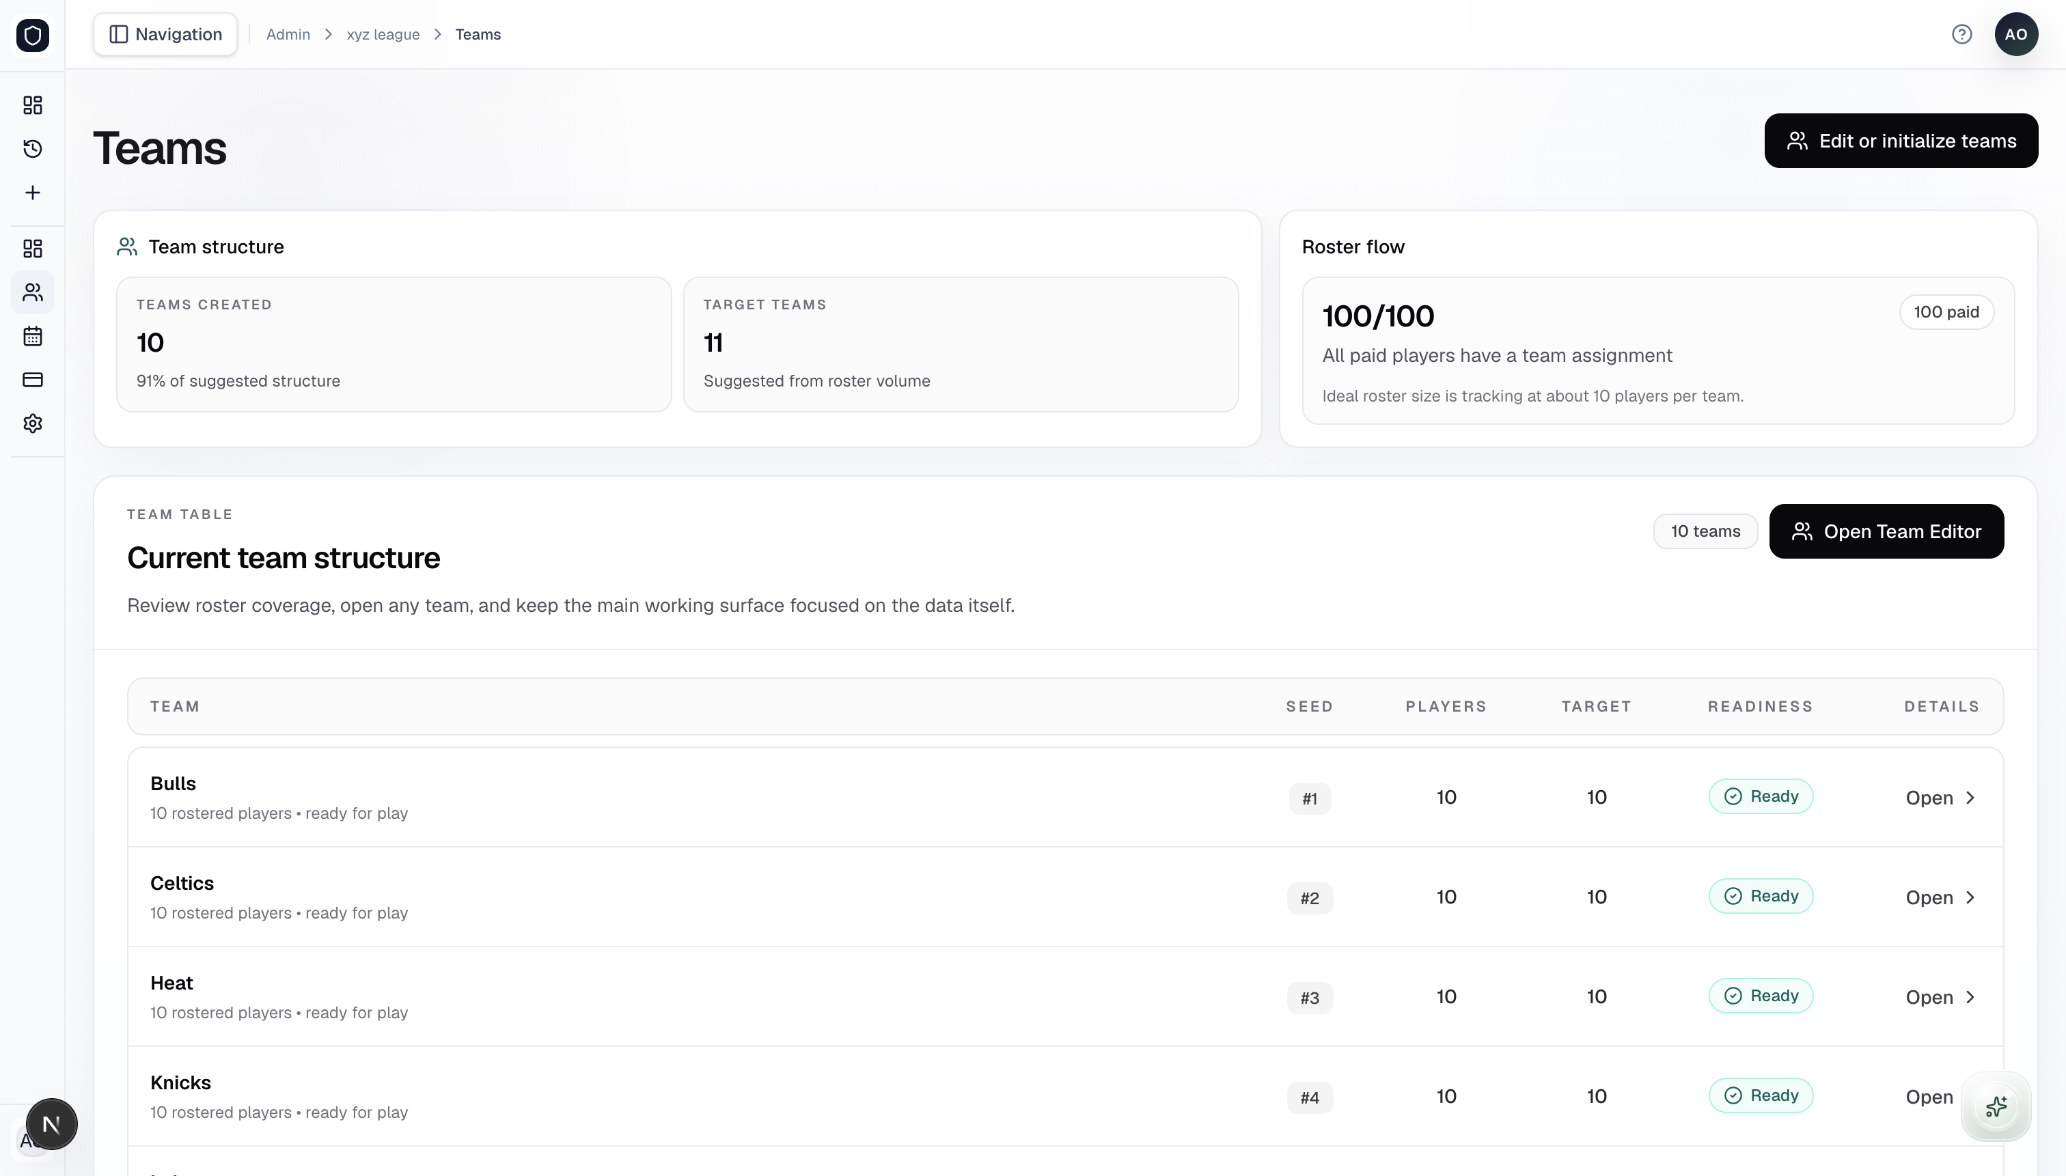This screenshot has width=2066, height=1176.
Task: Click the Ready badge for Celtics
Action: [1761, 896]
